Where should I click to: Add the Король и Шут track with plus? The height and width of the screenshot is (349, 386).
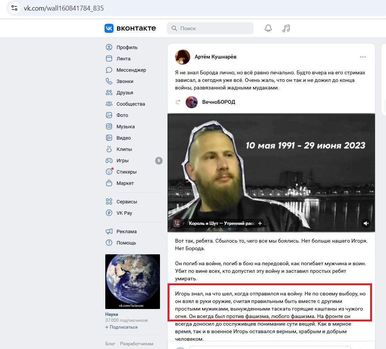(x=260, y=223)
